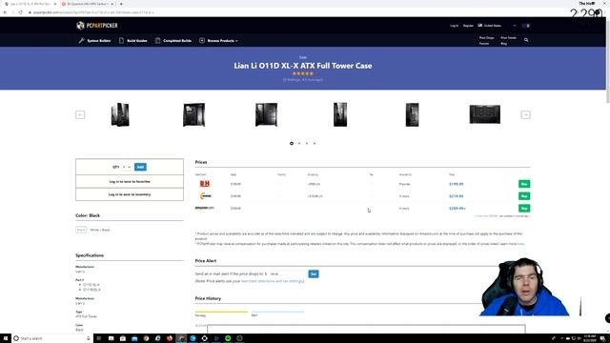The image size is (610, 343).
Task: Open Build Guides page
Action: click(133, 40)
